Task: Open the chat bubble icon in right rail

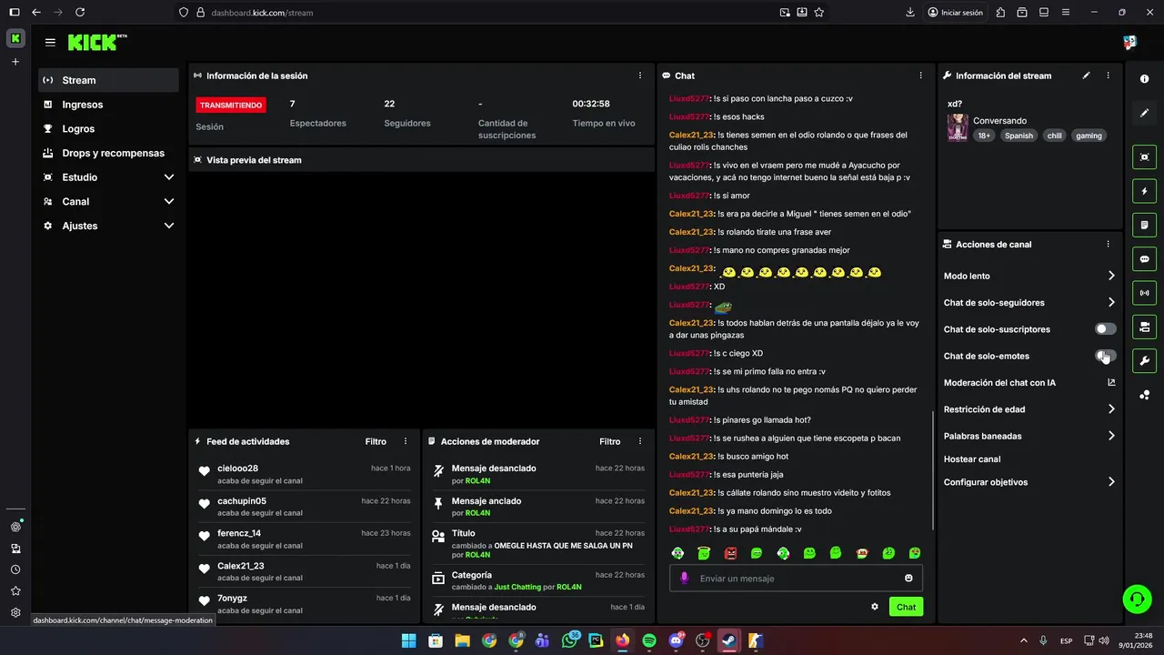Action: (x=1145, y=259)
